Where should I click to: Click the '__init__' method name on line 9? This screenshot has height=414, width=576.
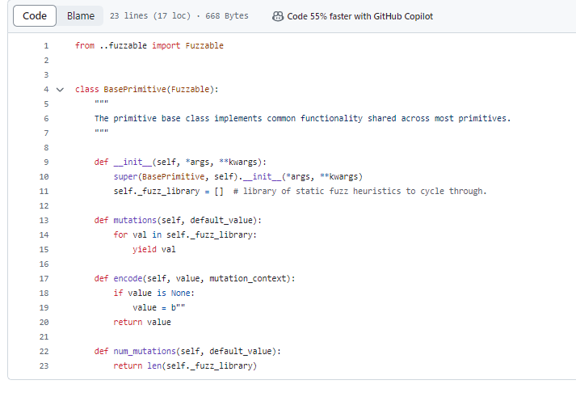(130, 162)
